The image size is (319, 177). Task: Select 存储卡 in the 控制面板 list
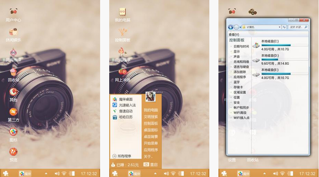pyautogui.click(x=238, y=87)
